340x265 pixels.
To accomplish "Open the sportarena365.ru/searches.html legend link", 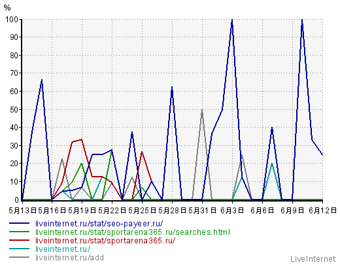I will click(x=133, y=232).
